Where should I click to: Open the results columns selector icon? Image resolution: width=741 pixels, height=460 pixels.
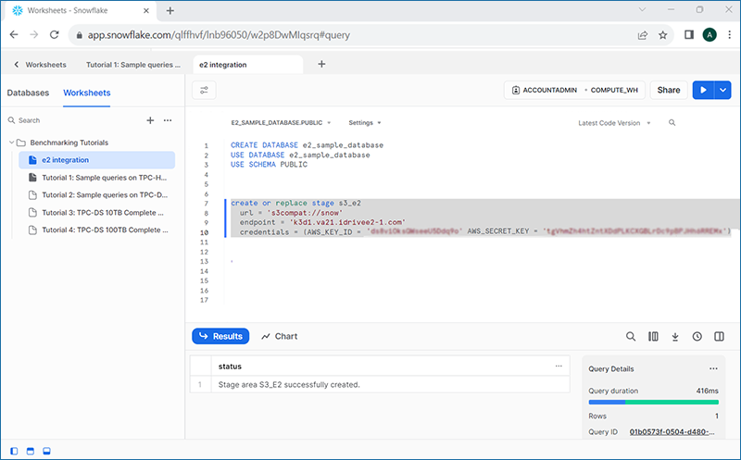[x=653, y=336]
